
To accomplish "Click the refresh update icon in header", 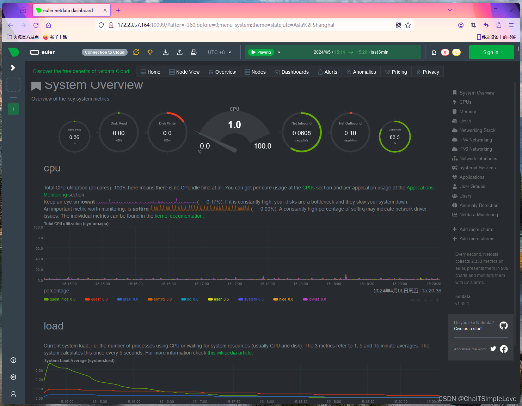I will coord(136,52).
